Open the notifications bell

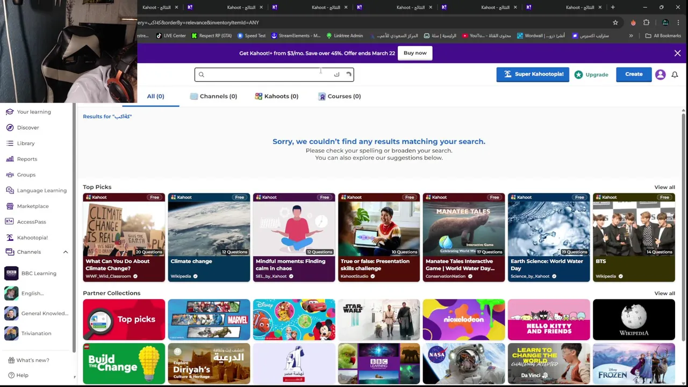(675, 75)
